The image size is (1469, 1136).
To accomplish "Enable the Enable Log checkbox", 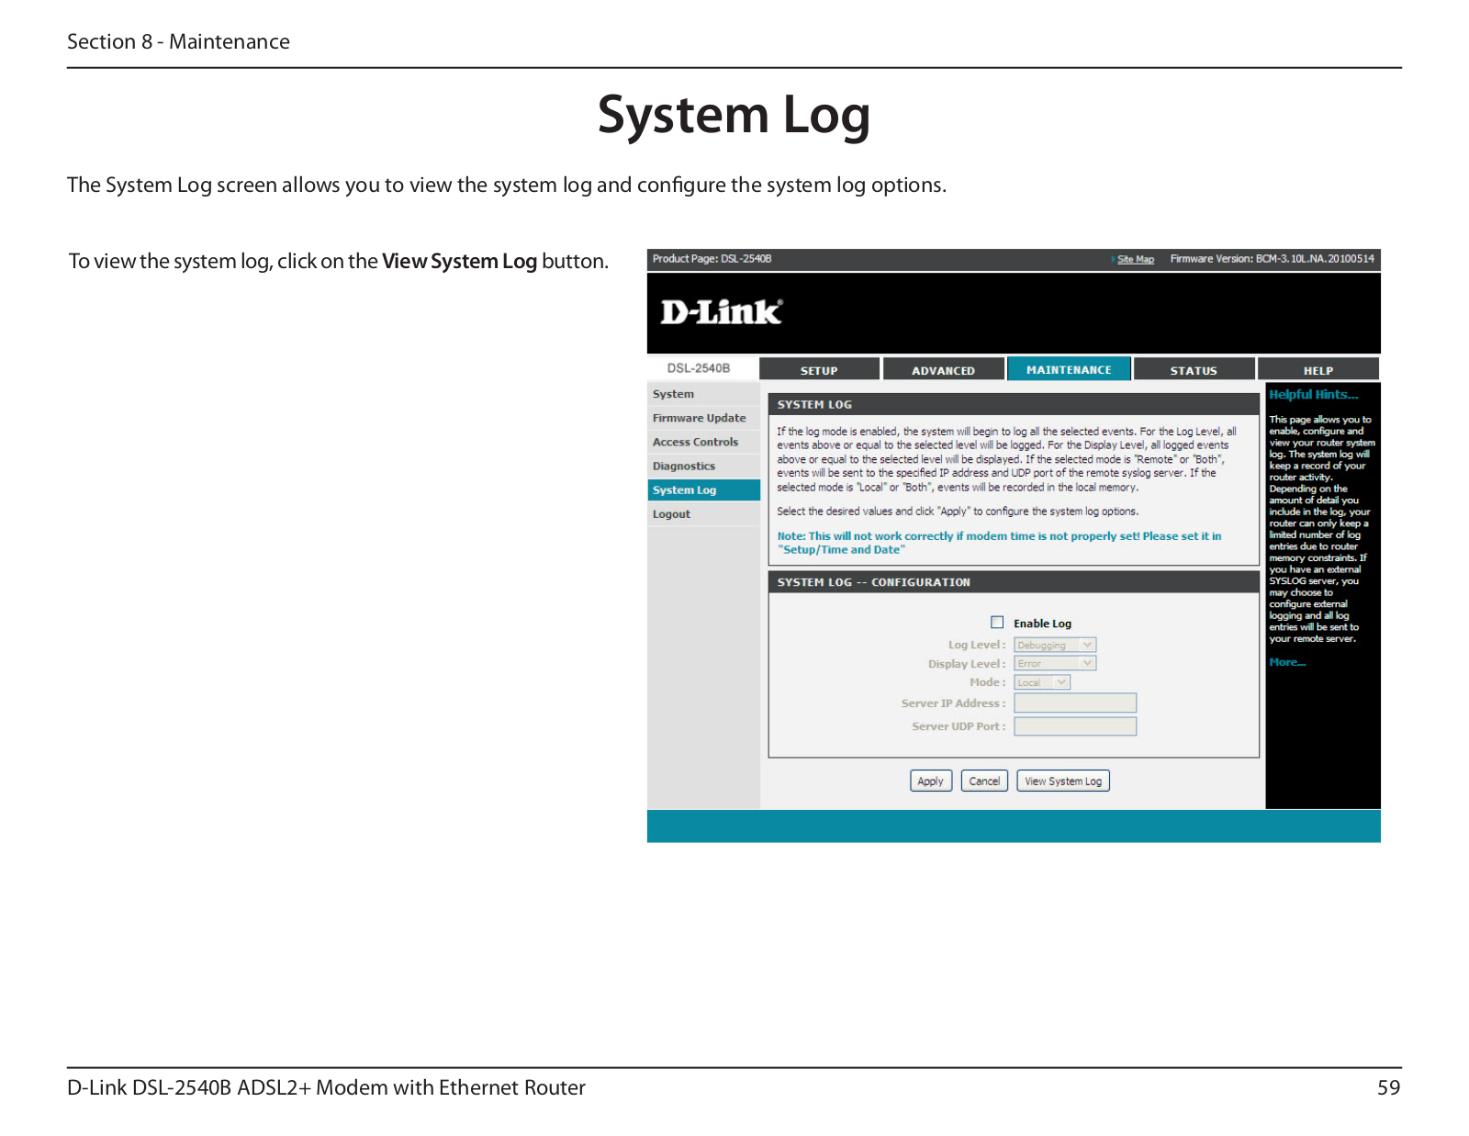I will [997, 622].
